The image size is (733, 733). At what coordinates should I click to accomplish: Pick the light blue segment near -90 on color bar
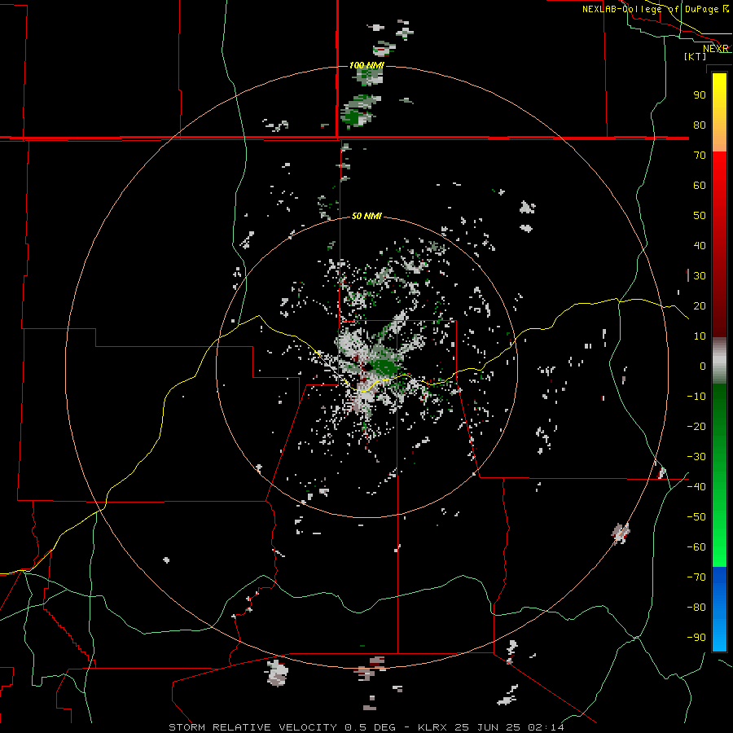coord(719,636)
